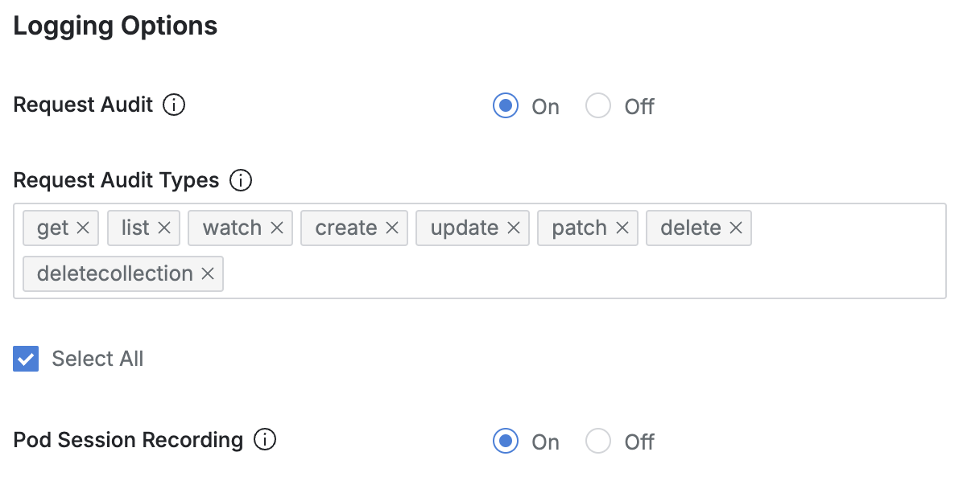This screenshot has width=963, height=489.
Task: Remove the 'patch' audit type tag
Action: [x=622, y=228]
